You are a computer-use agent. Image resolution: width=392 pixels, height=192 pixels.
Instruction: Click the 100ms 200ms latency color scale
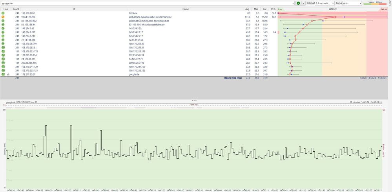(x=374, y=3)
